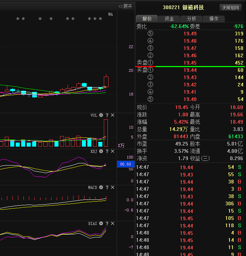Viewport: 246px width, 256px height.
Task: Select the MA label on chart
Action: (111, 14)
